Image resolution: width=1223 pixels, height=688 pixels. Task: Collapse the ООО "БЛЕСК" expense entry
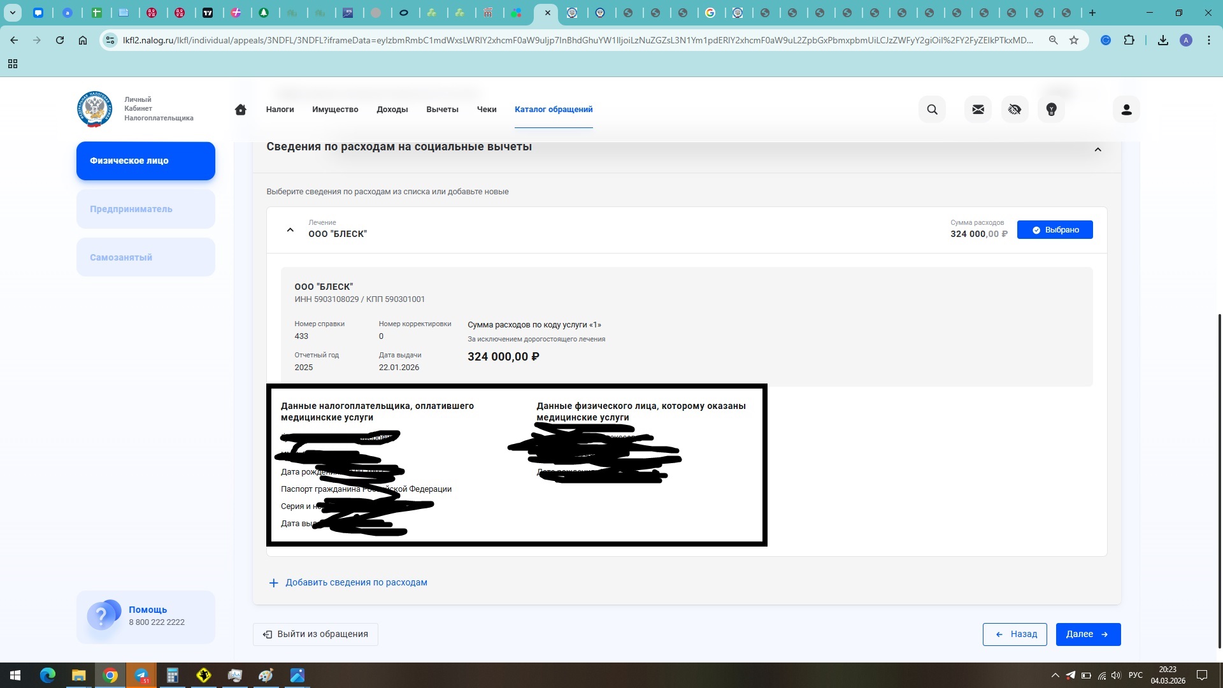pyautogui.click(x=290, y=230)
